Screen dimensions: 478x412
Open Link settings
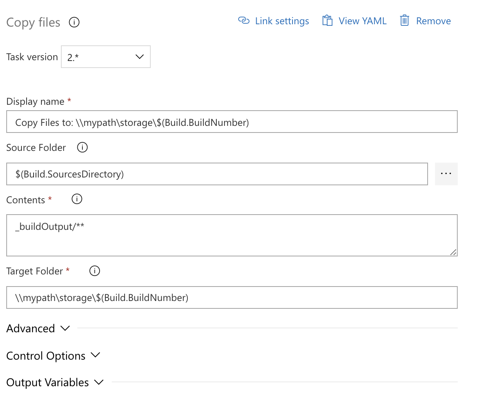tap(282, 20)
